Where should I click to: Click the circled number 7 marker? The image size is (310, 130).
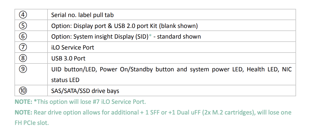click(23, 47)
